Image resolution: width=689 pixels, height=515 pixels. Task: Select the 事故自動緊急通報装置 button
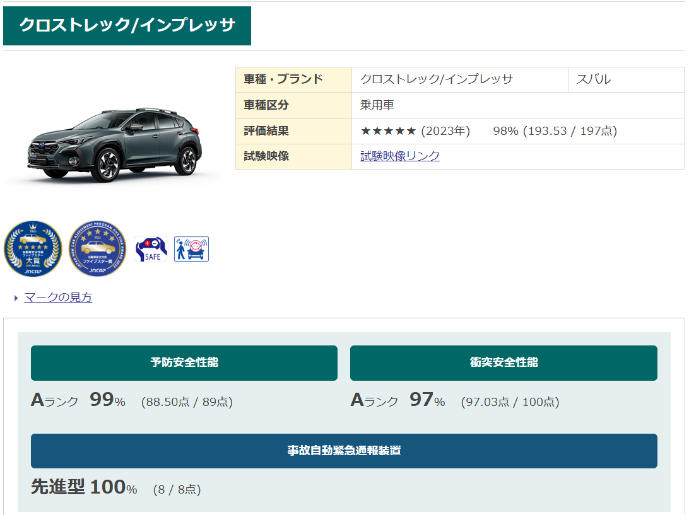(344, 451)
